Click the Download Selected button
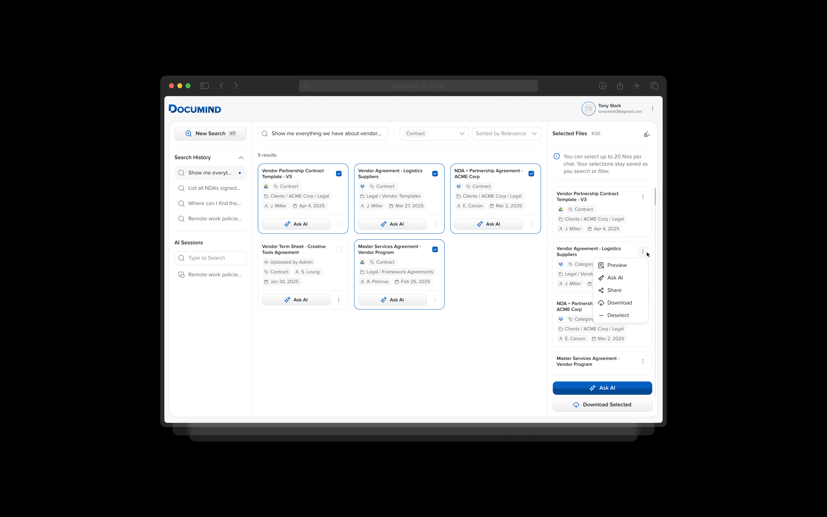This screenshot has width=827, height=517. tap(602, 405)
